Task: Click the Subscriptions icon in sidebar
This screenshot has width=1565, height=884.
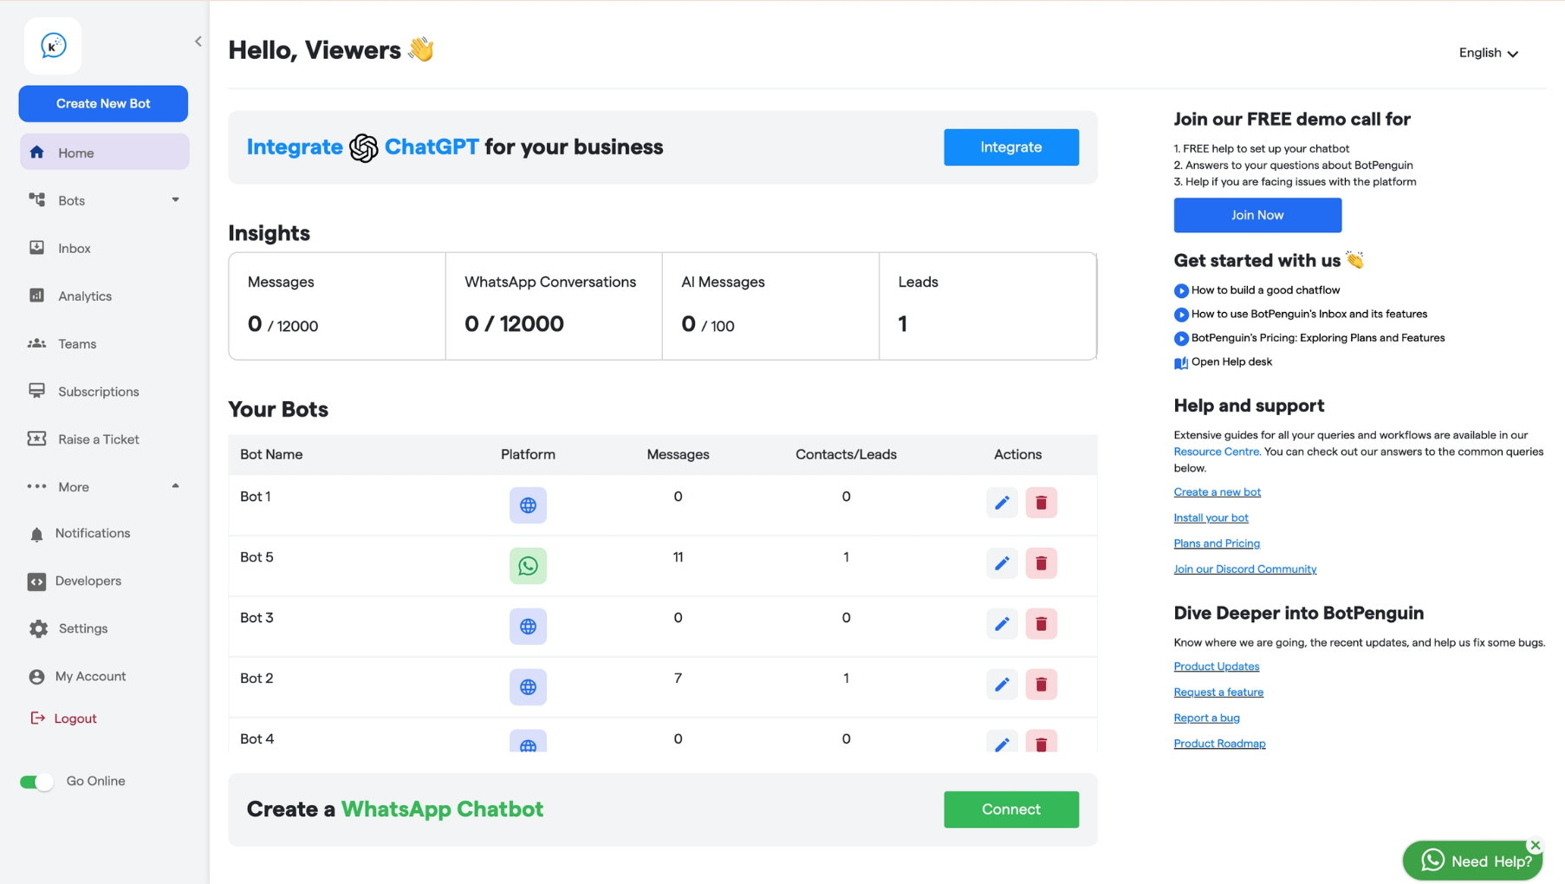Action: (x=36, y=391)
